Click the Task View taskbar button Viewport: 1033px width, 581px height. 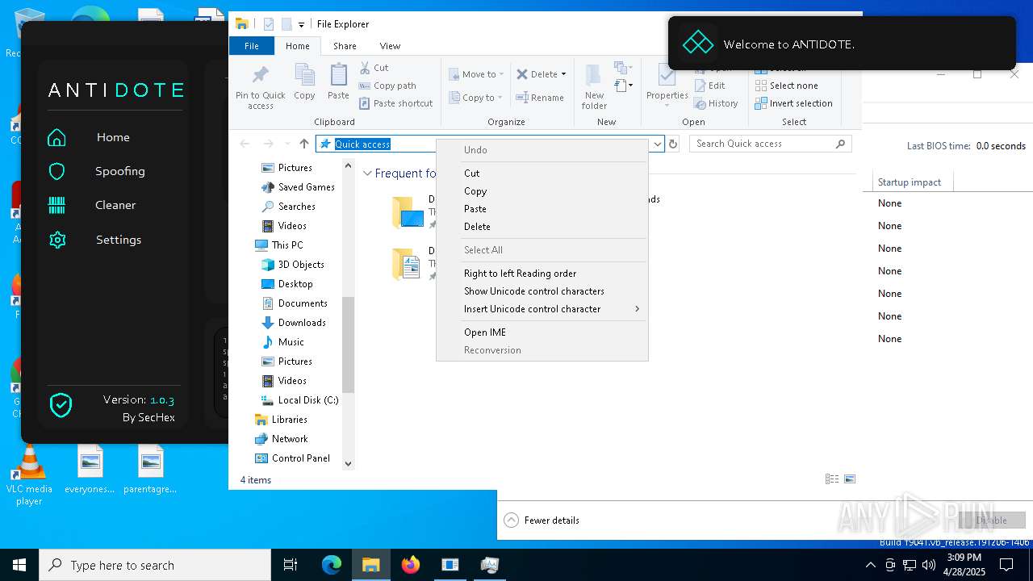(x=291, y=565)
